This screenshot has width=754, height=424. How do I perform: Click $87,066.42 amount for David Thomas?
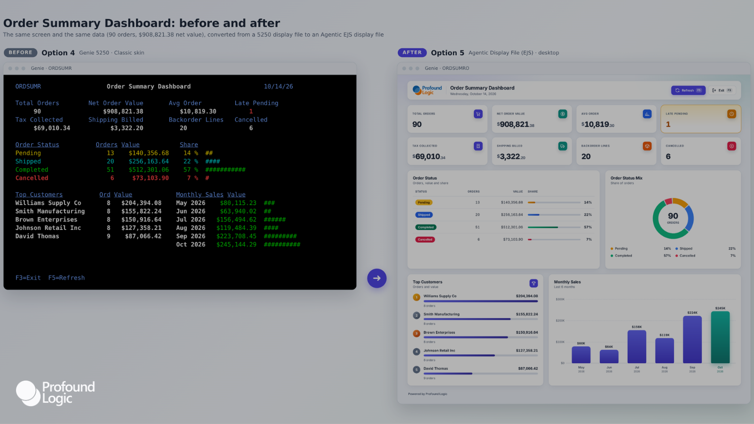(528, 368)
